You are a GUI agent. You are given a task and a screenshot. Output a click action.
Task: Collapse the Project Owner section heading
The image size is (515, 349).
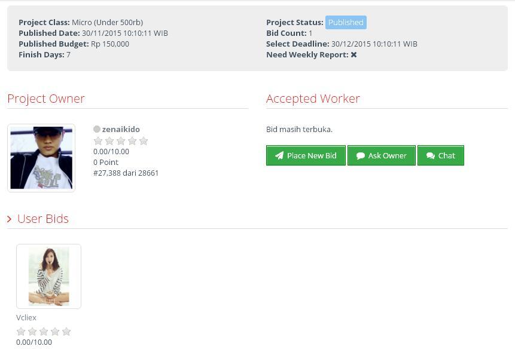tap(46, 99)
